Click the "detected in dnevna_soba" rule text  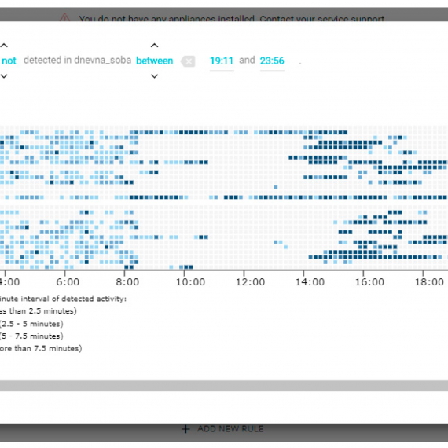(x=77, y=61)
